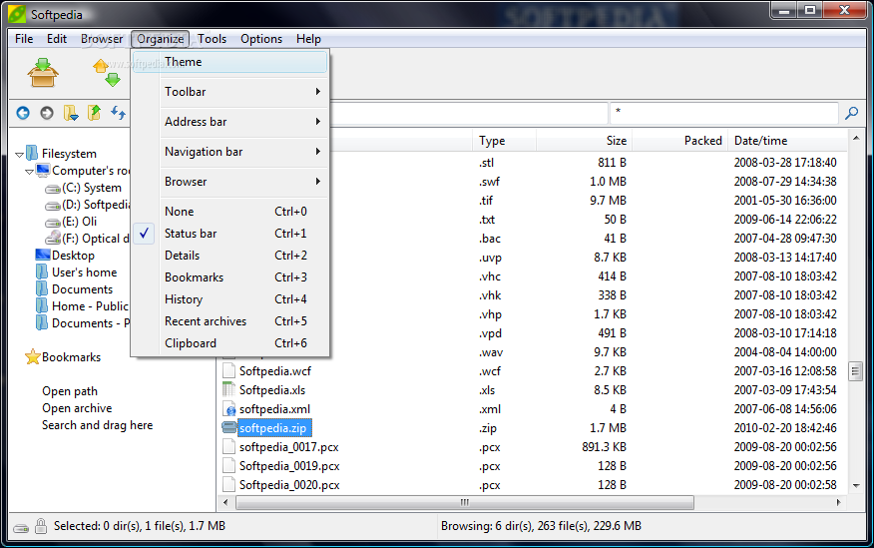This screenshot has width=874, height=548.
Task: Click the Computer's root monitor icon
Action: [x=43, y=170]
